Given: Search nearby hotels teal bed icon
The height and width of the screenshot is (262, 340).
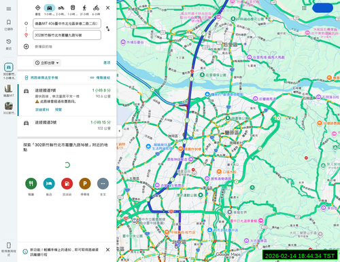Looking at the screenshot, I should 49,183.
